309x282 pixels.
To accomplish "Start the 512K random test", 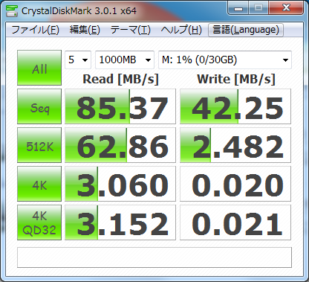I will click(39, 145).
